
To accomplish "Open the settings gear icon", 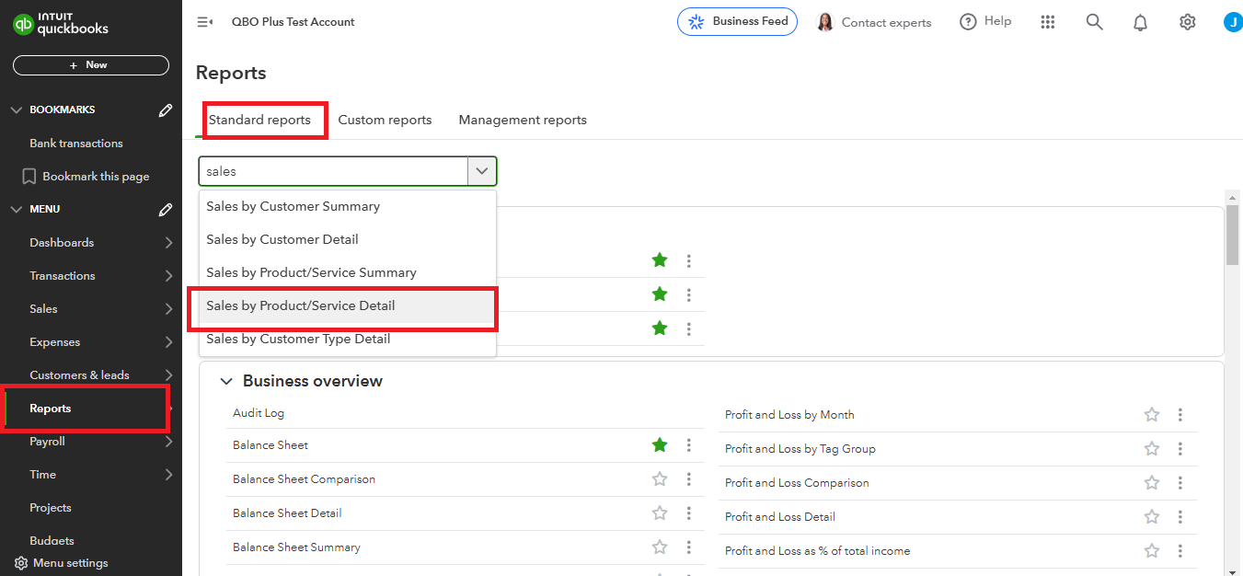I will pyautogui.click(x=1187, y=22).
